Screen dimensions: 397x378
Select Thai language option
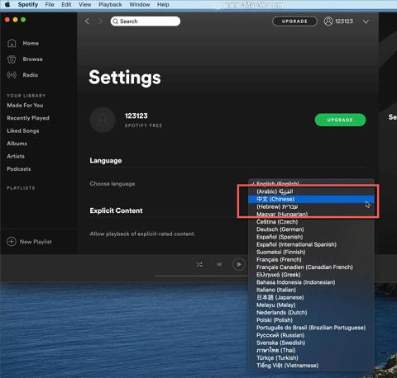pos(311,350)
